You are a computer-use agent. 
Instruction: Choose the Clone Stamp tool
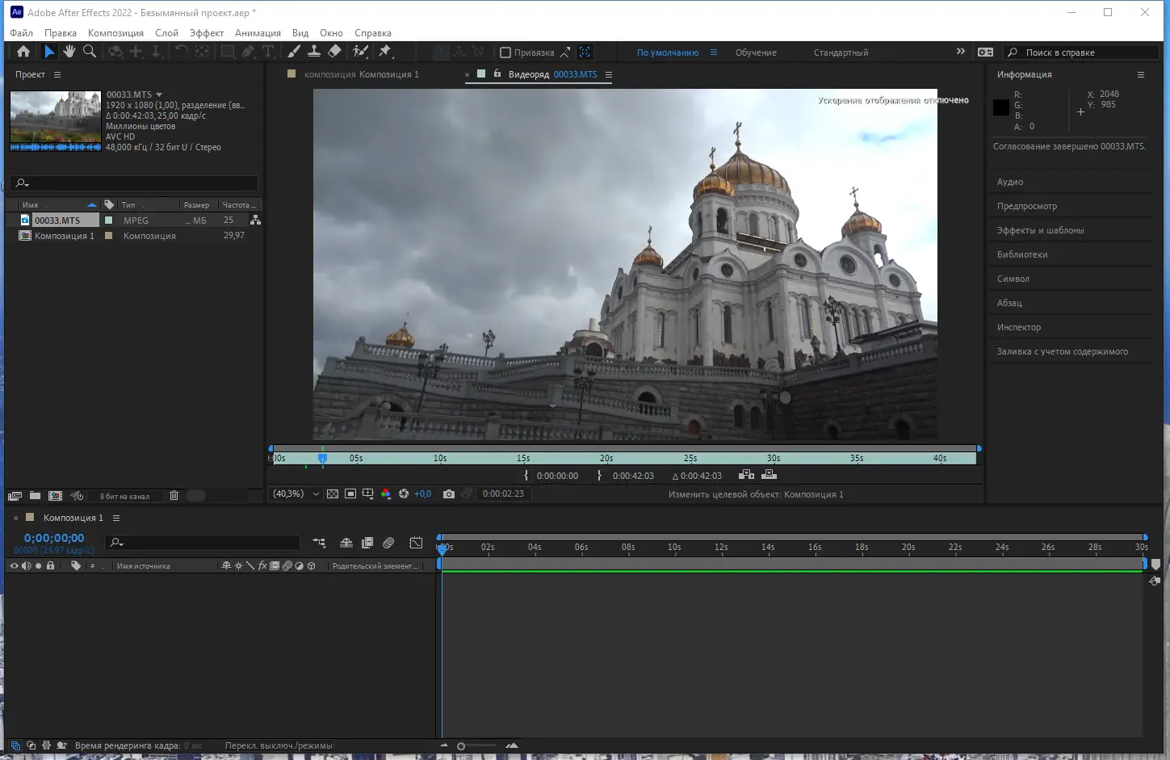click(x=314, y=52)
